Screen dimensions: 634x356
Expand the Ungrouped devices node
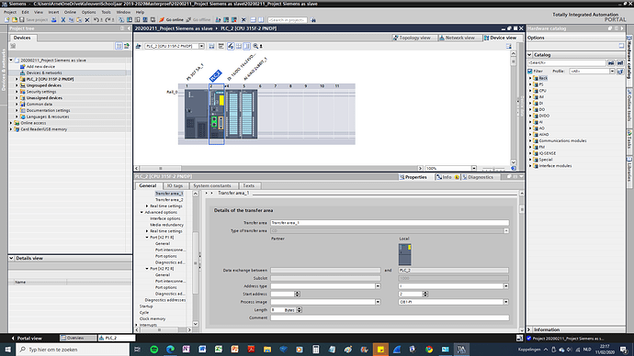(17, 85)
